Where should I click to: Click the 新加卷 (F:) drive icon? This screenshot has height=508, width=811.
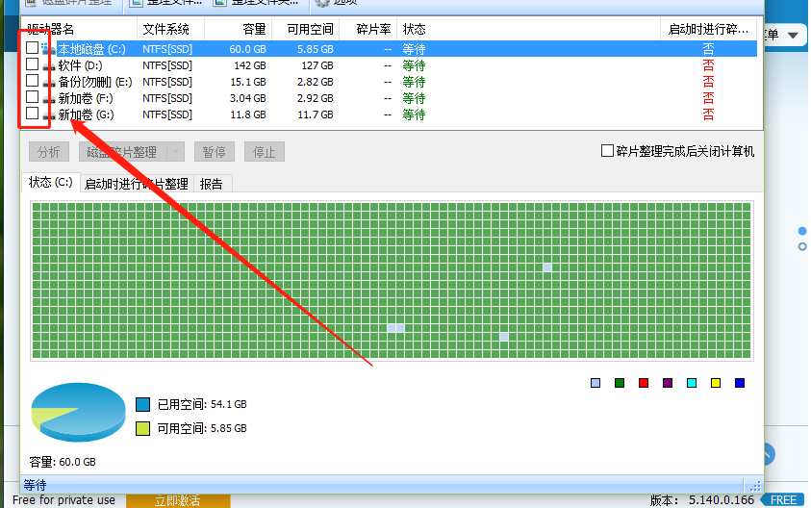(49, 99)
